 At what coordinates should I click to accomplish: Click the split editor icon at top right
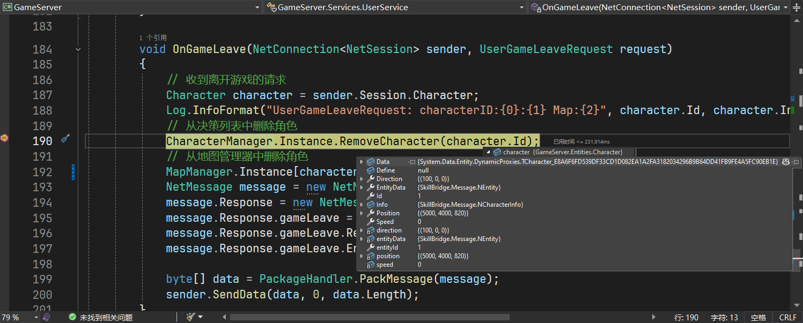pos(797,7)
